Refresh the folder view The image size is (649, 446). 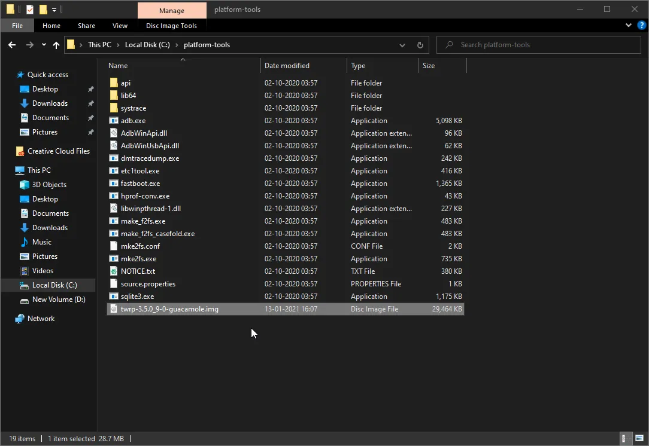(x=420, y=45)
